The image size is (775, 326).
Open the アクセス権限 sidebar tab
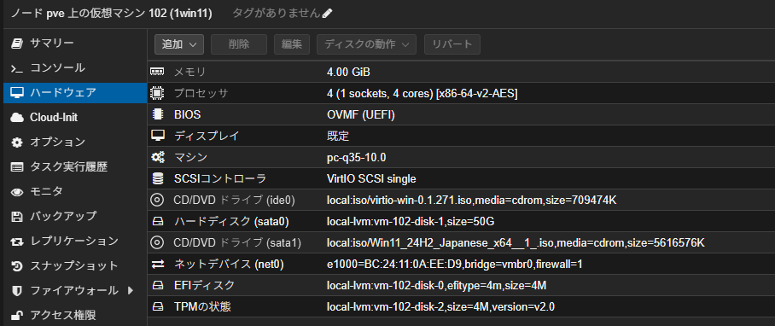pyautogui.click(x=74, y=315)
